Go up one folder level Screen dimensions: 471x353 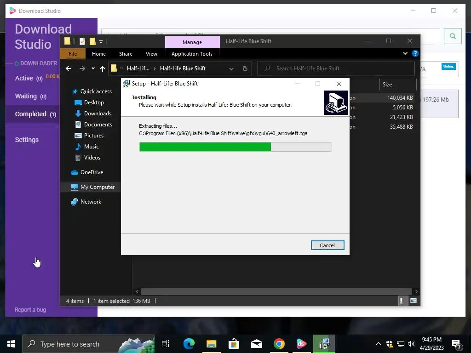click(103, 68)
